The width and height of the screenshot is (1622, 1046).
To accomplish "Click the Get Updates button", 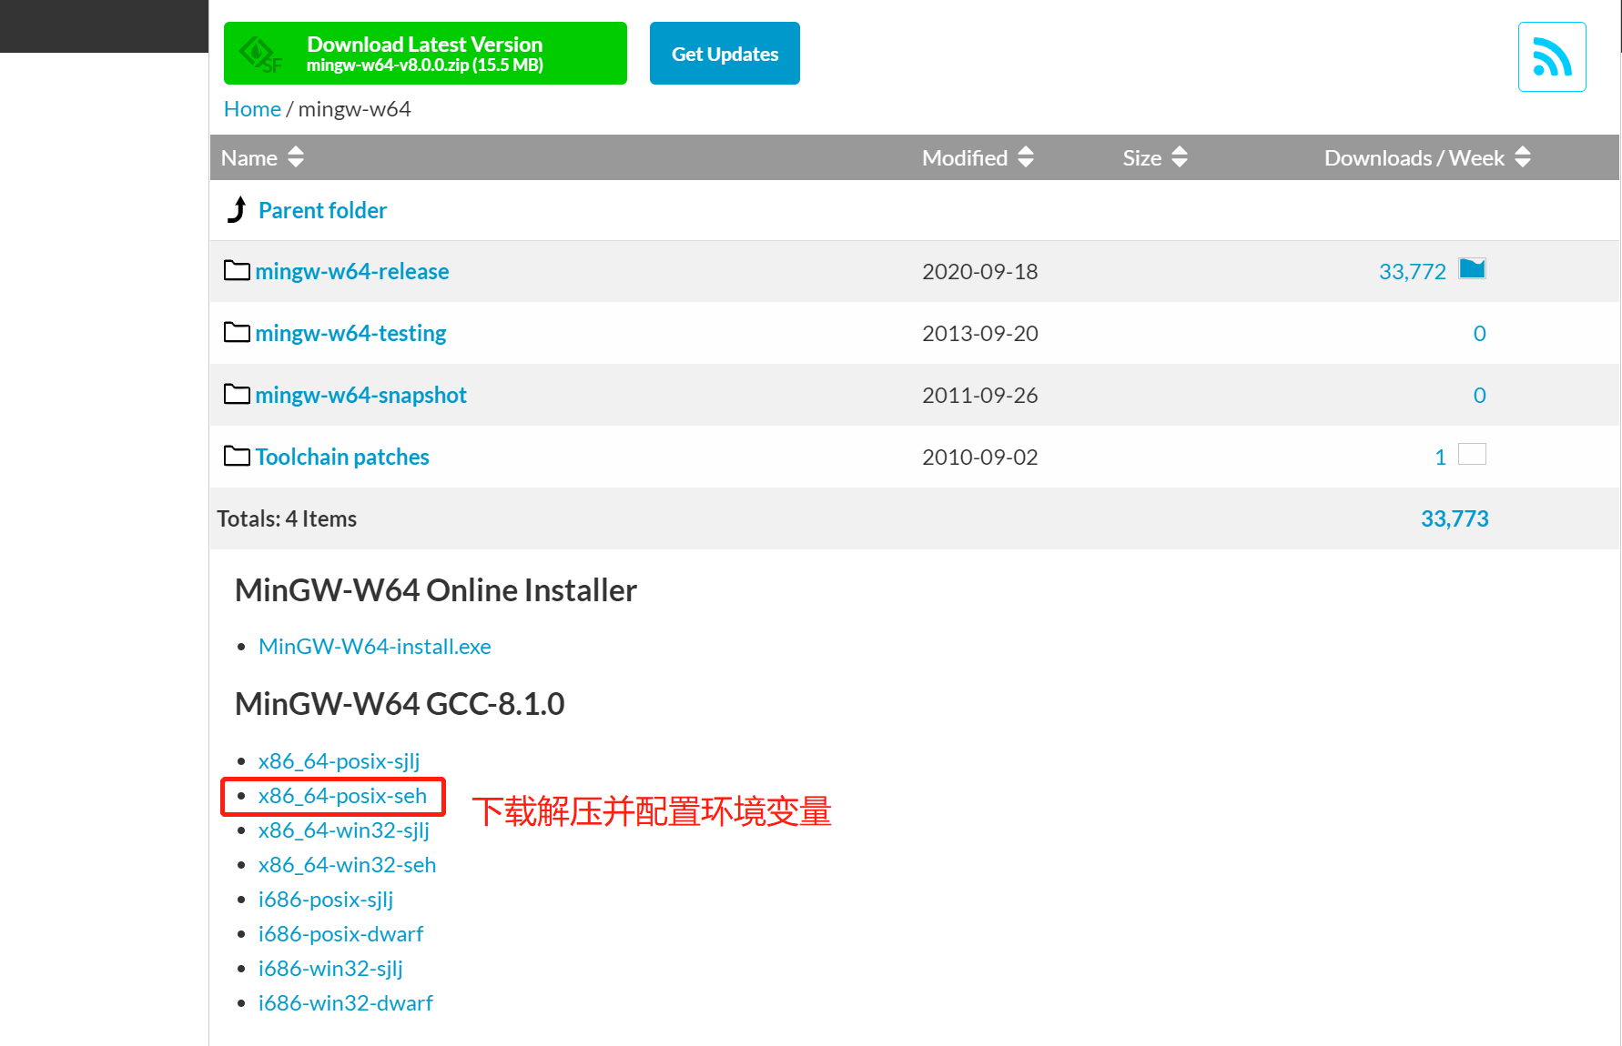I will click(x=725, y=53).
